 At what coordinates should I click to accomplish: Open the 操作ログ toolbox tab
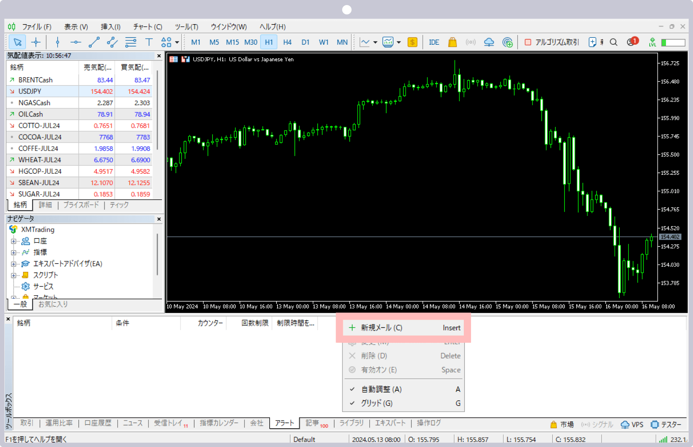coord(429,423)
